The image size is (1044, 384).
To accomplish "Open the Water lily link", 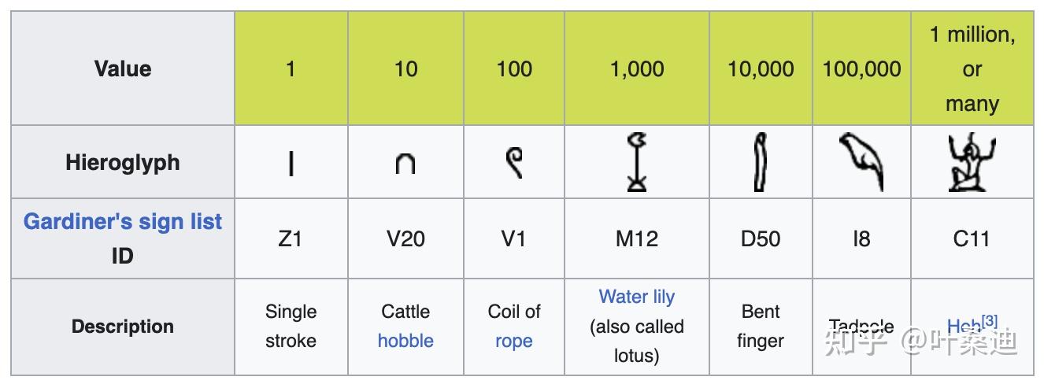I will [636, 297].
